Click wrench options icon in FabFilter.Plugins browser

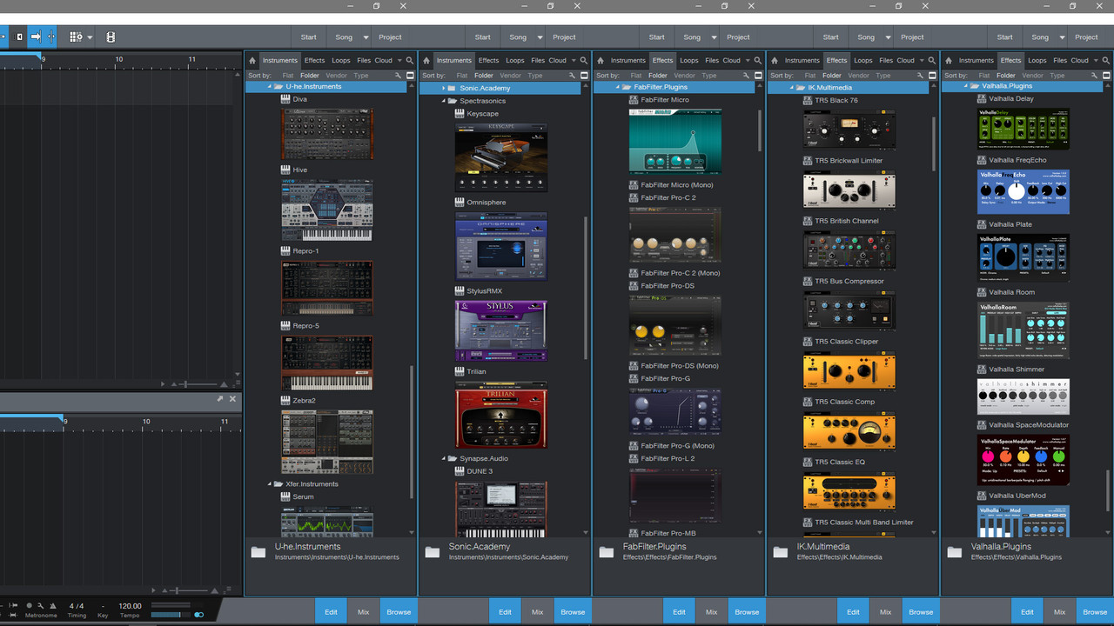coord(746,76)
